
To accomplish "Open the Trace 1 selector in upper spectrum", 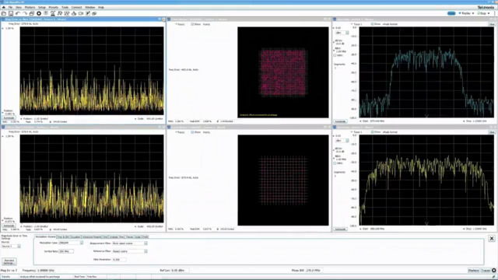I will click(x=356, y=24).
